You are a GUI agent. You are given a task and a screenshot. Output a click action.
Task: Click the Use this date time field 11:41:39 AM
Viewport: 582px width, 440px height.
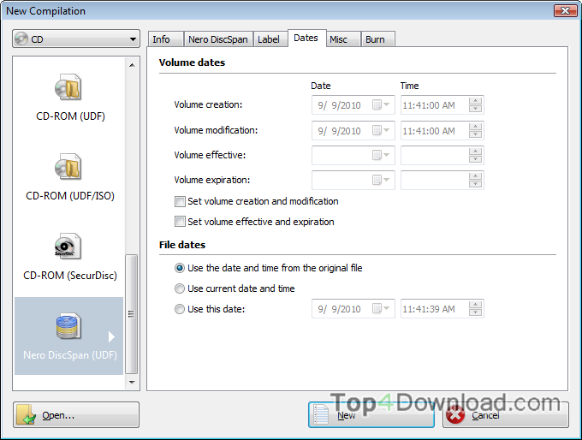pyautogui.click(x=442, y=308)
